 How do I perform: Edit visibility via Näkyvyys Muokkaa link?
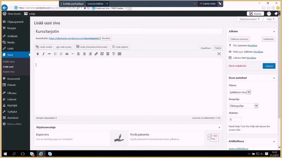coord(258,52)
